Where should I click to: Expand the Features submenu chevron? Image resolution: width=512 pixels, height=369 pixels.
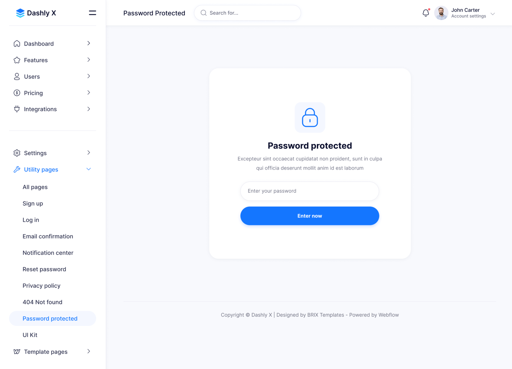(89, 60)
